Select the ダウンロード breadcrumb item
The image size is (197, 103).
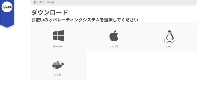point(47,2)
